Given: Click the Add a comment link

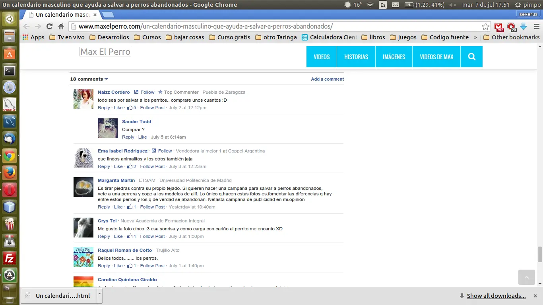Looking at the screenshot, I should pyautogui.click(x=327, y=79).
